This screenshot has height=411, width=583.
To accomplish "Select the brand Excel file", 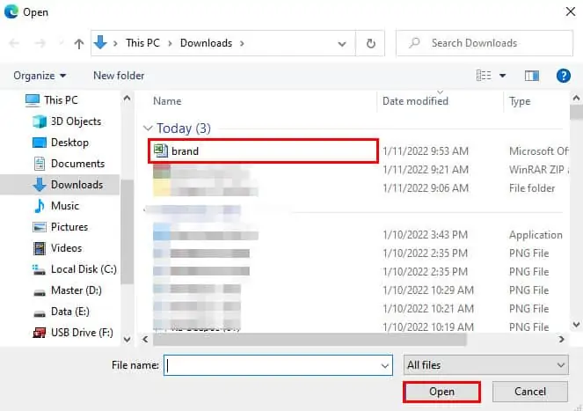I will click(185, 151).
